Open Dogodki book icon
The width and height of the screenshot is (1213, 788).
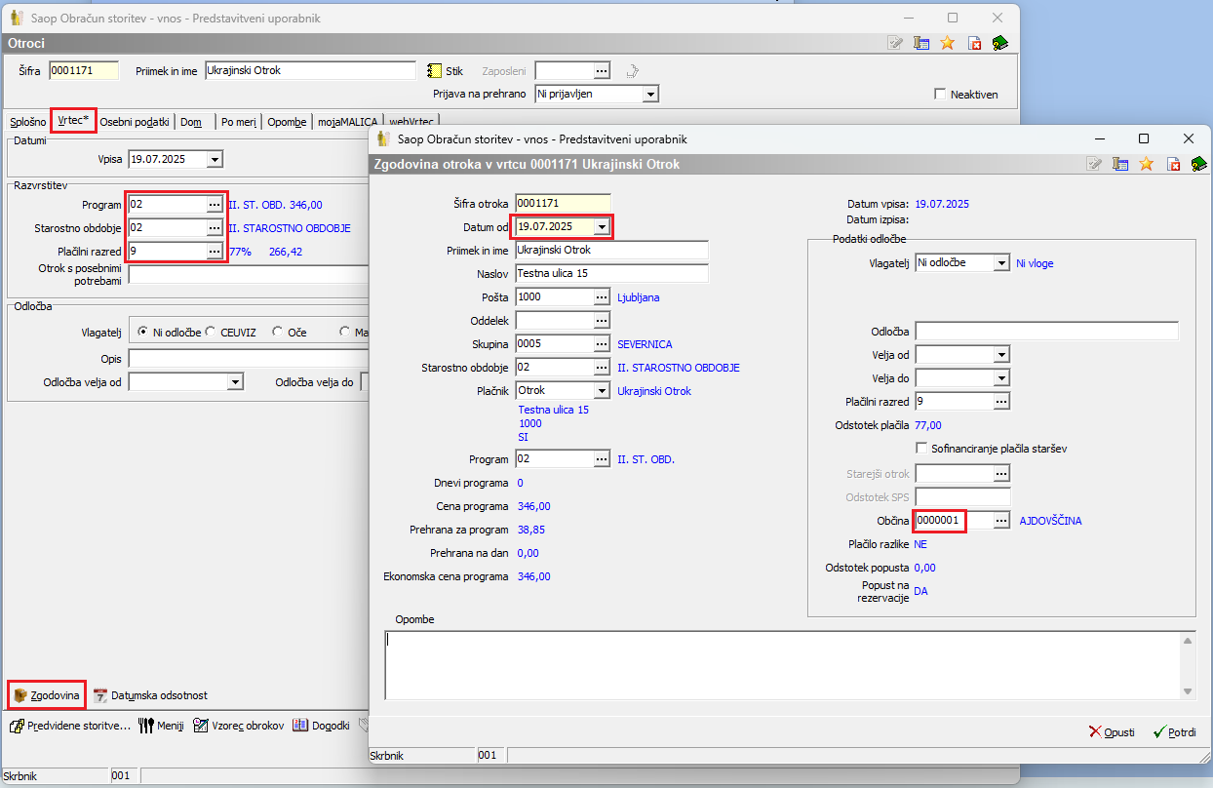[300, 726]
